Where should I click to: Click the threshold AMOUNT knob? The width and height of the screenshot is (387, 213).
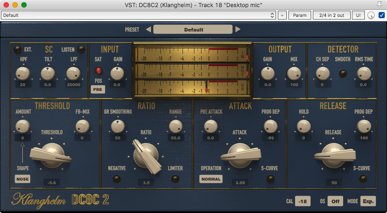pos(23,126)
